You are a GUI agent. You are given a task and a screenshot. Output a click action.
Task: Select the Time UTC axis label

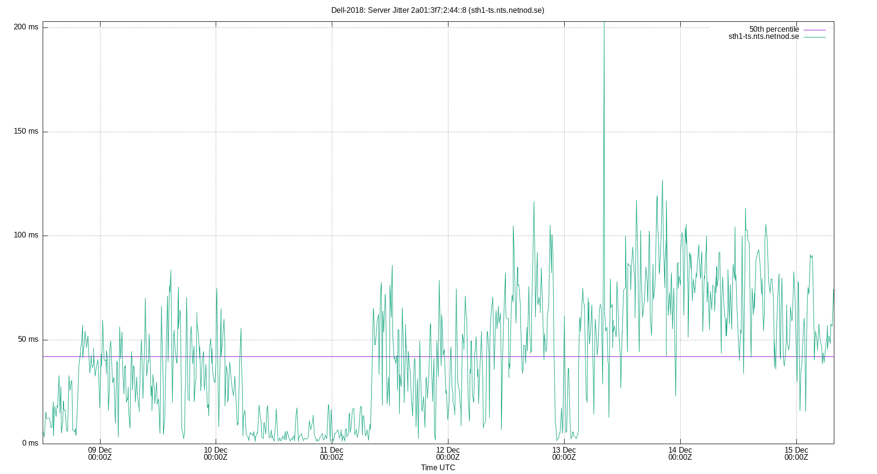437,467
